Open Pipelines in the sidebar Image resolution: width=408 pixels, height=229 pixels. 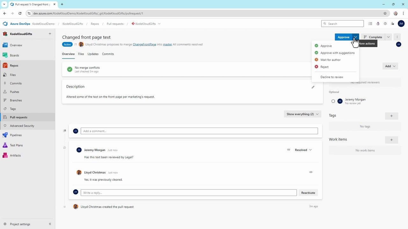pos(27,135)
